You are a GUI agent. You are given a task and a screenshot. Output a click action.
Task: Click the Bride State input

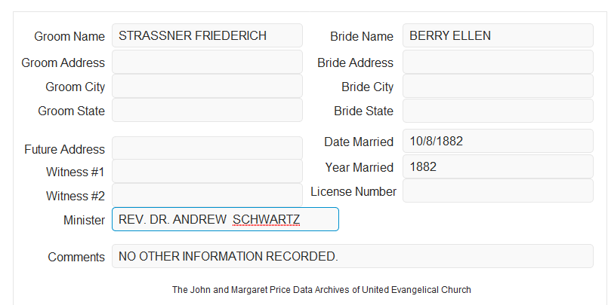(x=498, y=111)
